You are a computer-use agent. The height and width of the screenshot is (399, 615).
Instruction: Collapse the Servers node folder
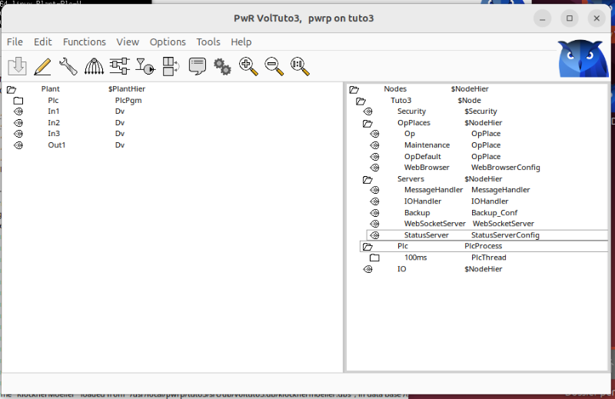tap(367, 179)
